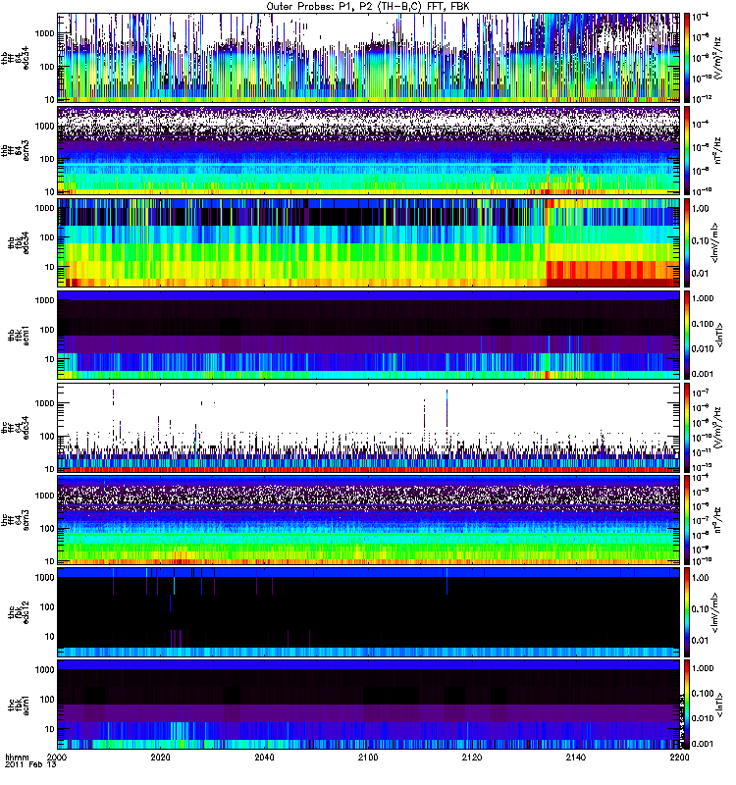Select the 2040 time tick label
Image resolution: width=736 pixels, height=785 pixels.
coord(265,759)
